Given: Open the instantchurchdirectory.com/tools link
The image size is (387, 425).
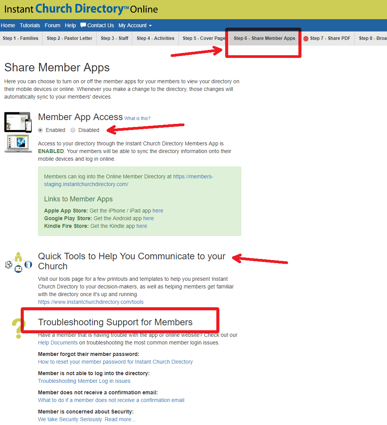Looking at the screenshot, I should (91, 302).
